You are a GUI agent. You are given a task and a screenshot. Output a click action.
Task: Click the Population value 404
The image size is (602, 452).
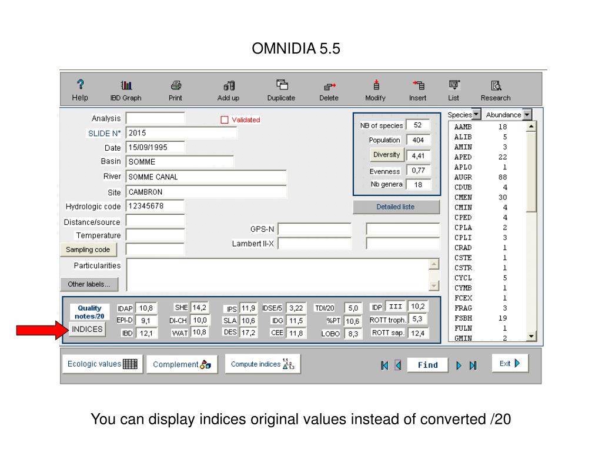[x=418, y=140]
